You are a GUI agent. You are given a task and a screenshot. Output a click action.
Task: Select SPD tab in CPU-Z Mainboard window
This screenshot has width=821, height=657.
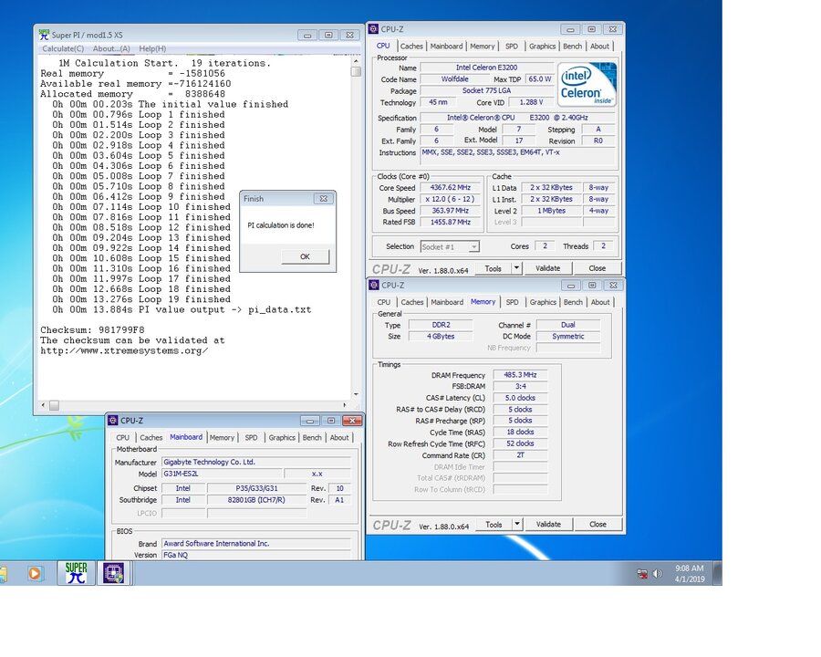(x=252, y=437)
